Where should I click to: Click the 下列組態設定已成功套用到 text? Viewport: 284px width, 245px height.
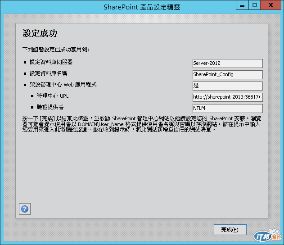pos(56,49)
